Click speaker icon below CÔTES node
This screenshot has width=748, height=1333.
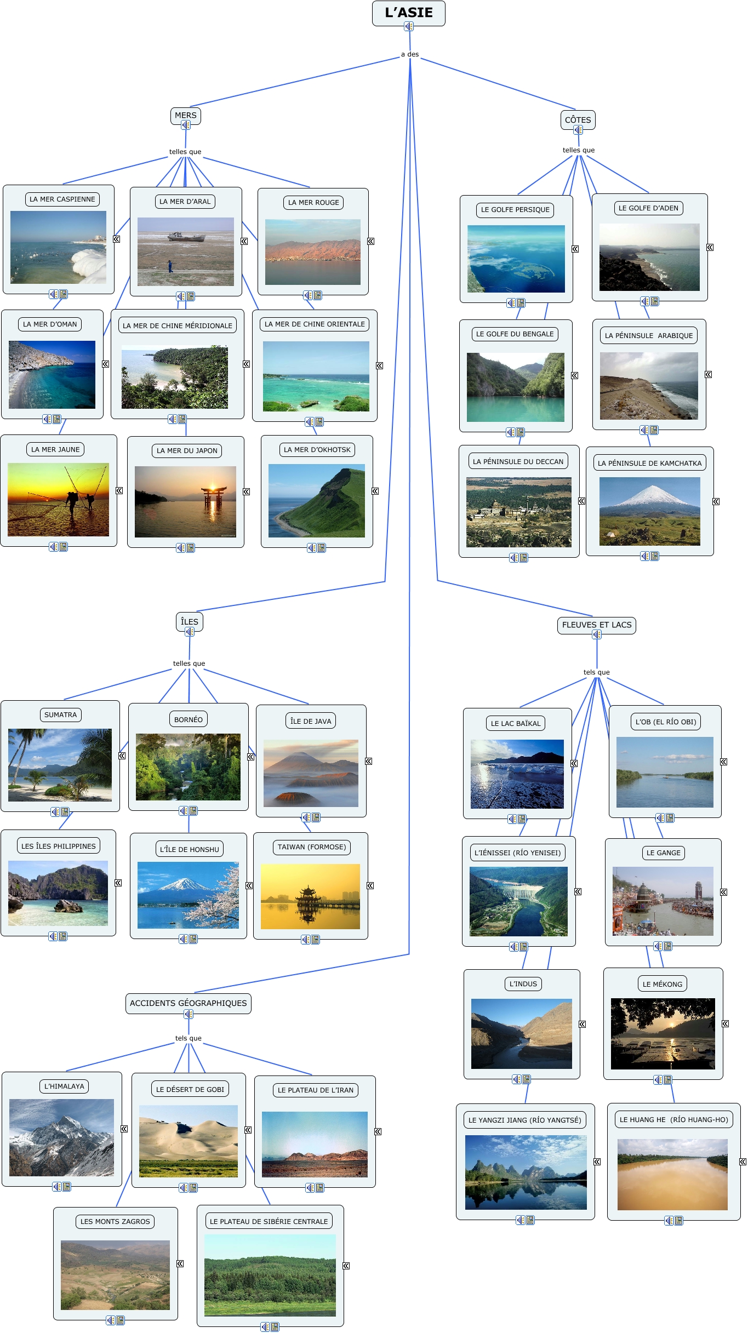click(x=578, y=130)
